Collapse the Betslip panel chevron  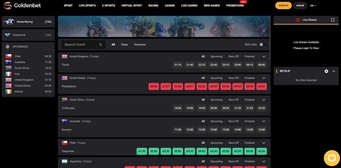[x=334, y=71]
